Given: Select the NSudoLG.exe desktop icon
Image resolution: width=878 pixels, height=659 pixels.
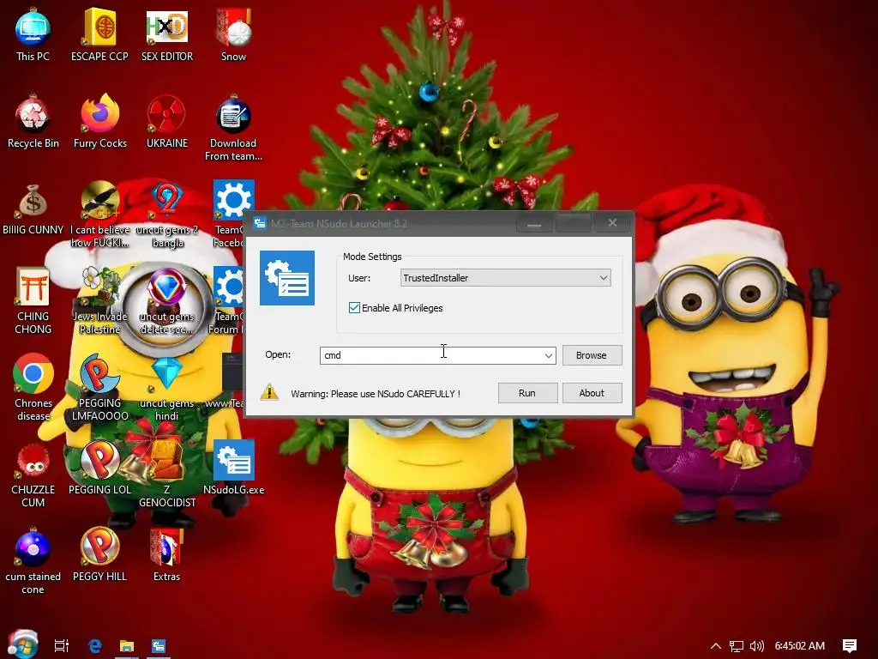Looking at the screenshot, I should pyautogui.click(x=233, y=468).
